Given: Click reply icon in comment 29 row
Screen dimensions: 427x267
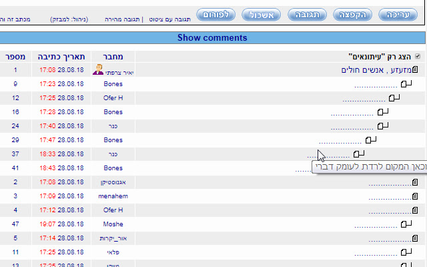Looking at the screenshot, I should pos(371,140).
